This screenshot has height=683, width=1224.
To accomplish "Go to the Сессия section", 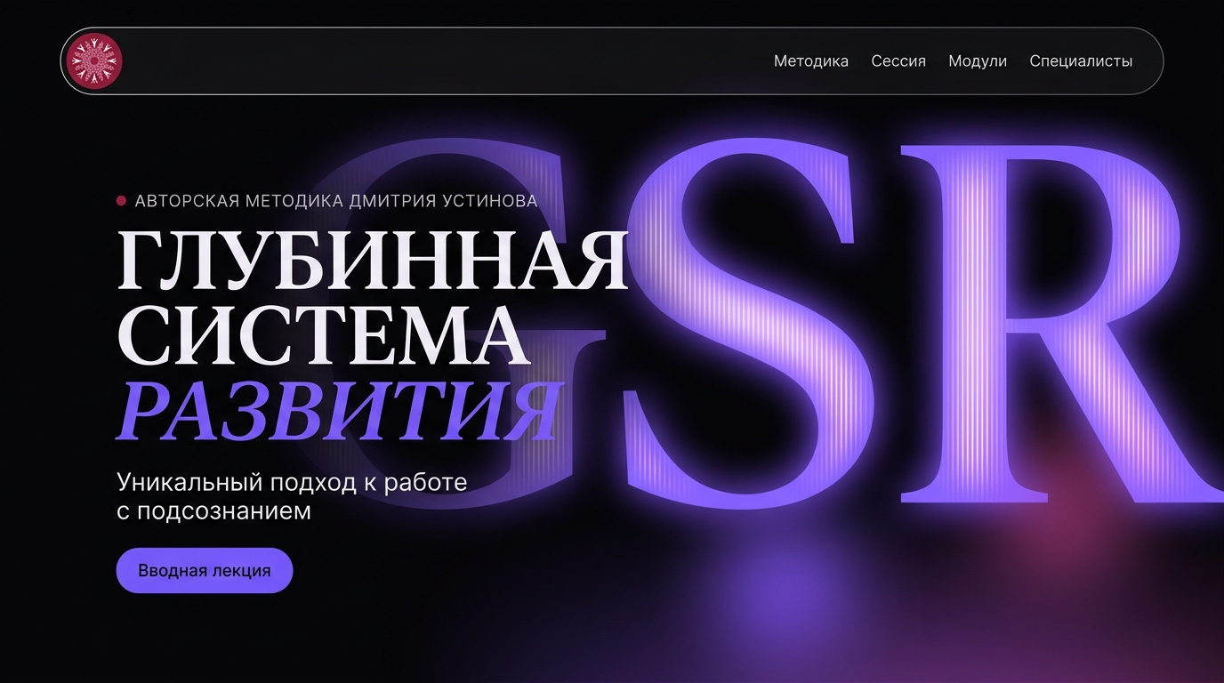I will click(898, 61).
